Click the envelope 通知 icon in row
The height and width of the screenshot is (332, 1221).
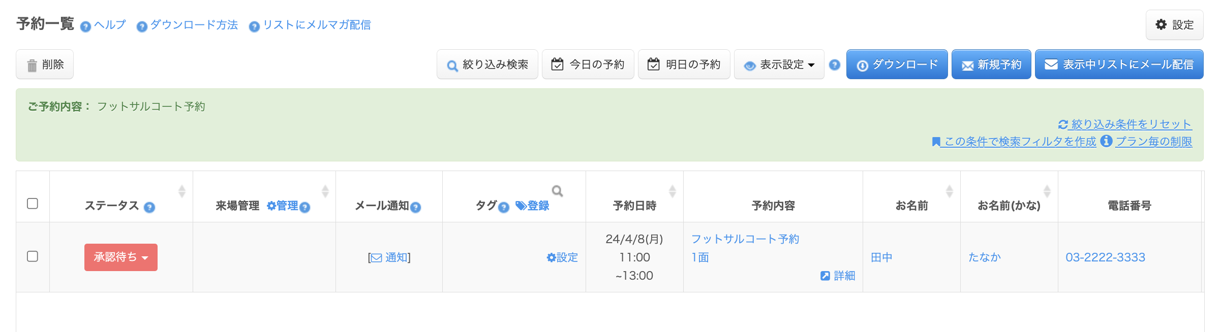376,258
